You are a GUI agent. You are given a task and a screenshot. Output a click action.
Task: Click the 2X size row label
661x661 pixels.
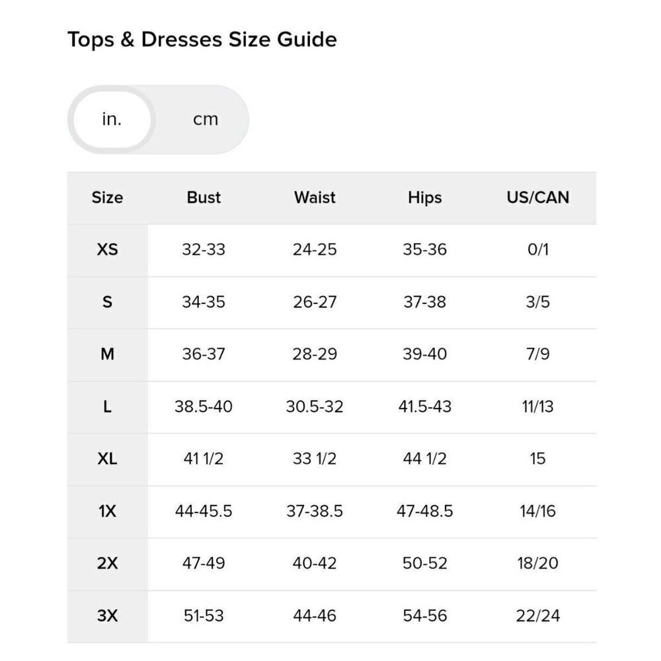(107, 564)
